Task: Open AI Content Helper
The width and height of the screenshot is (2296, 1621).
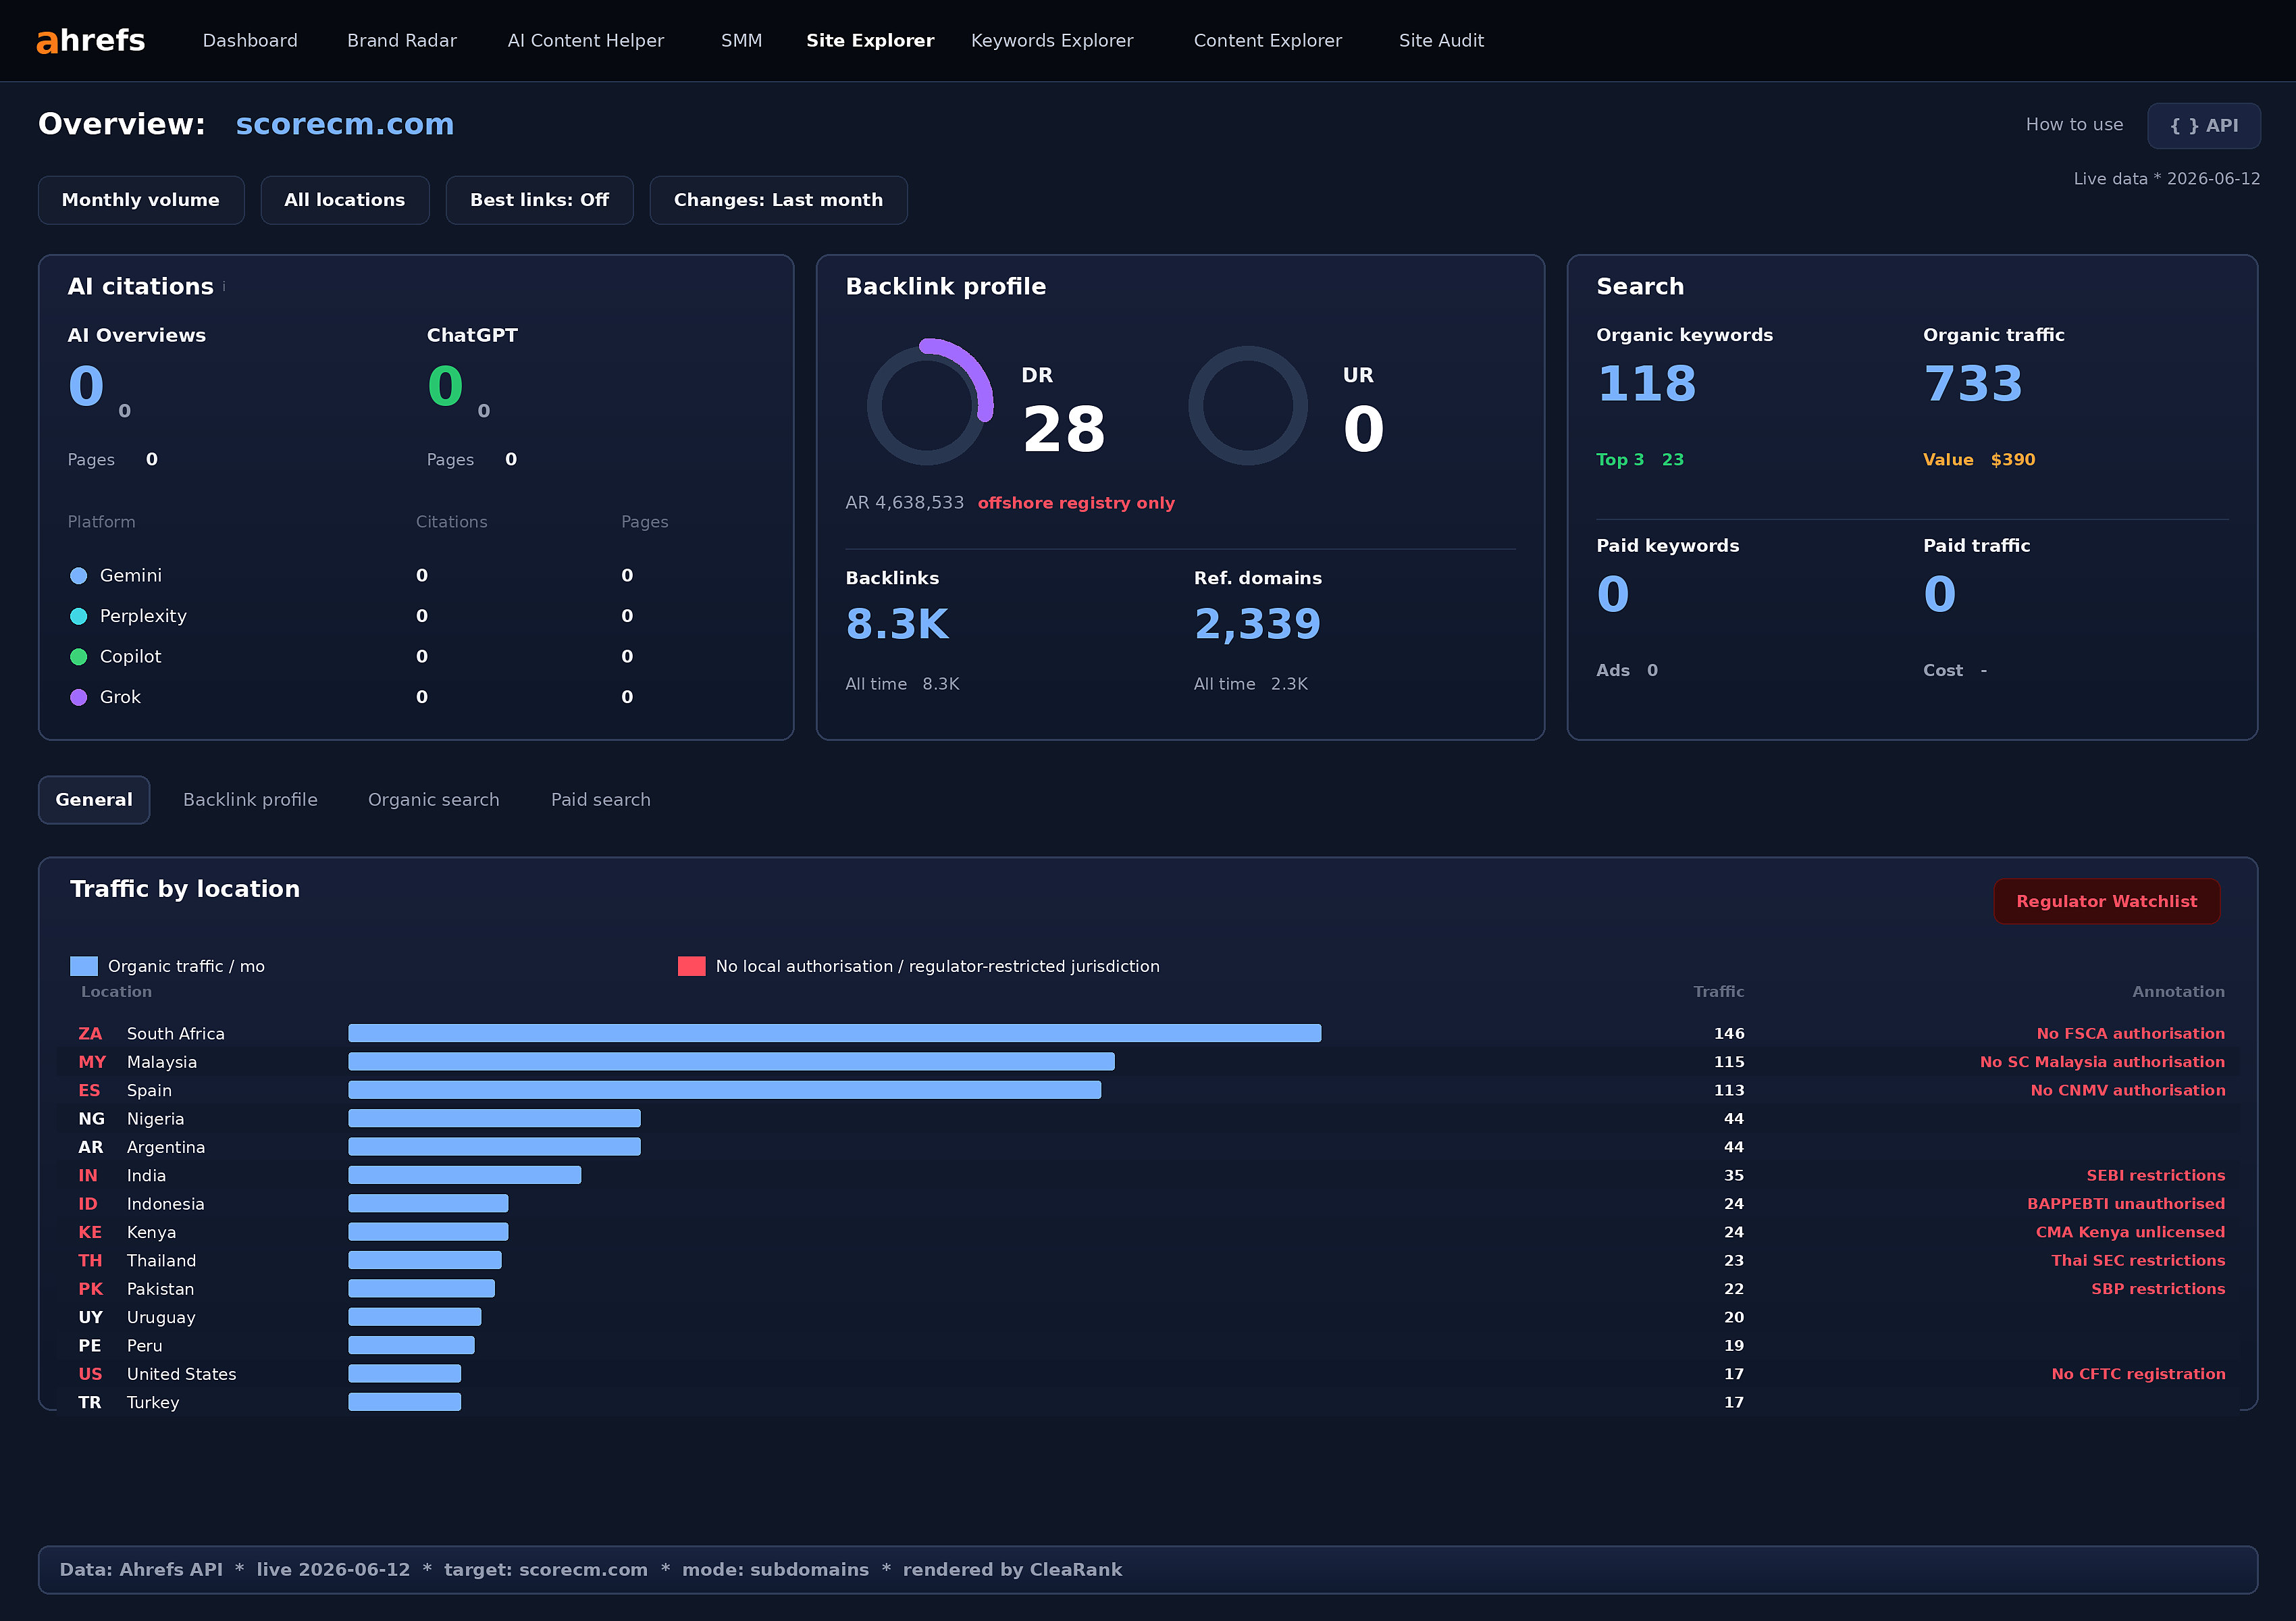Action: 586,41
